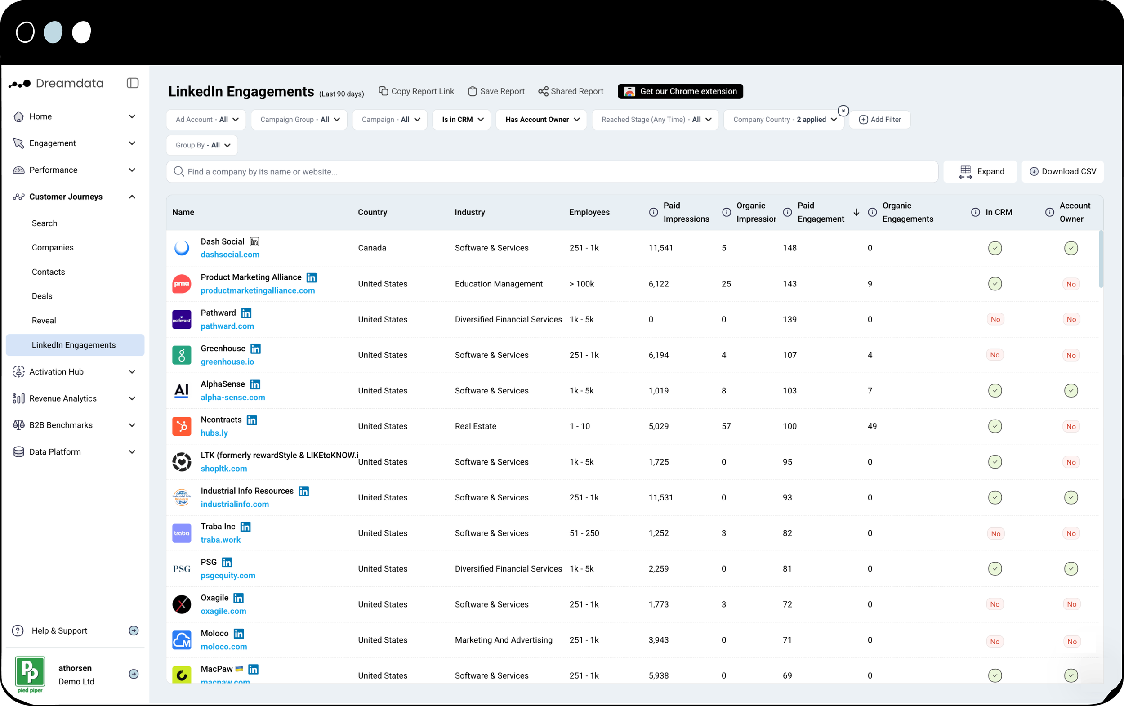Open Pathward's LinkedIn icon
The image size is (1124, 706).
(x=246, y=313)
